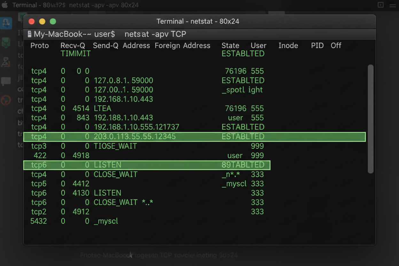
Task: Maximize the Terminal using the green button
Action: pos(53,21)
